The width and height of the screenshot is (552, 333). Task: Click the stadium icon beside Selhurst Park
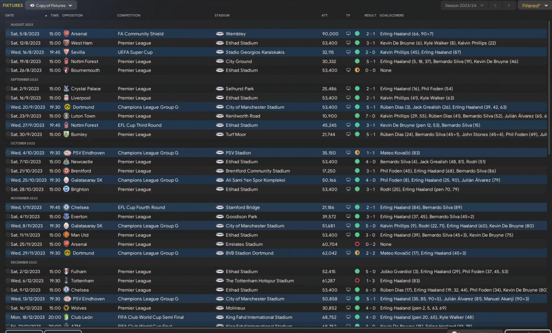[220, 88]
